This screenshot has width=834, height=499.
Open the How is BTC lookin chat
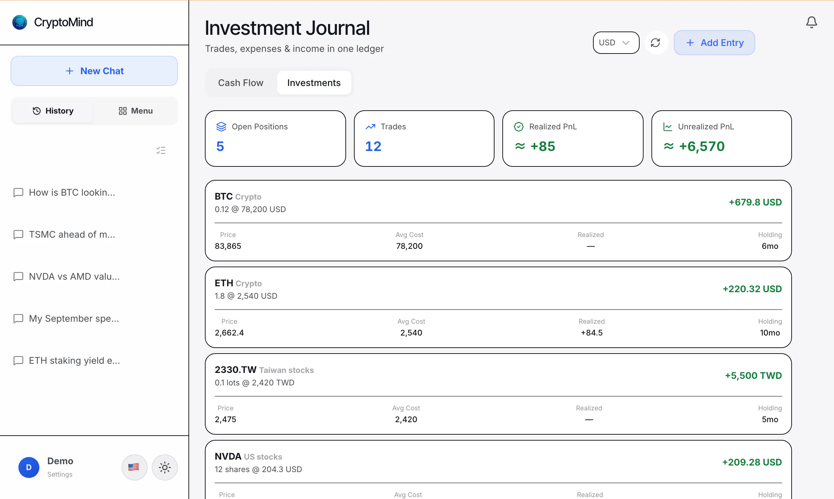pos(72,192)
